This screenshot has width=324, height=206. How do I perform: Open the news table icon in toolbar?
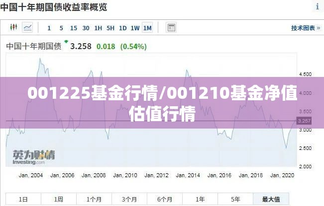click(171, 27)
